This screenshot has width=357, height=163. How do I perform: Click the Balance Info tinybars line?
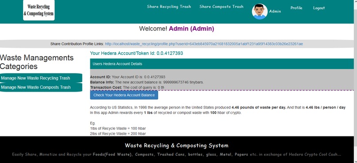tap(147, 82)
